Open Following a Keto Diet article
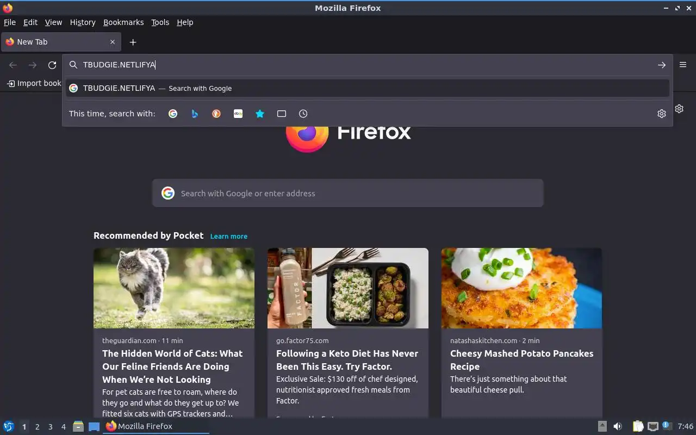The width and height of the screenshot is (696, 435). pyautogui.click(x=347, y=360)
